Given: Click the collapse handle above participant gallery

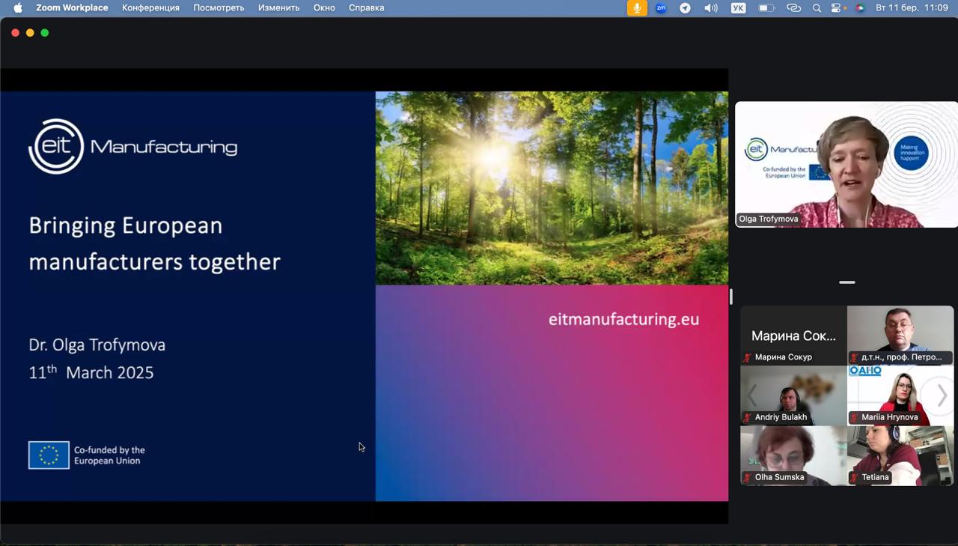Looking at the screenshot, I should 847,282.
